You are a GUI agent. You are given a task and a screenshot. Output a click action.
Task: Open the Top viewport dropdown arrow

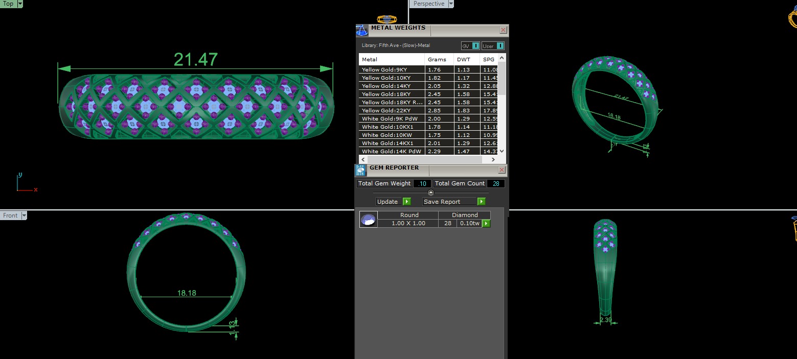(x=20, y=4)
